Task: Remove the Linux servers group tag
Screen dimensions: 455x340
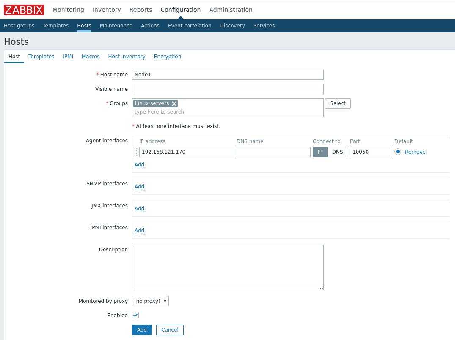Action: [174, 103]
